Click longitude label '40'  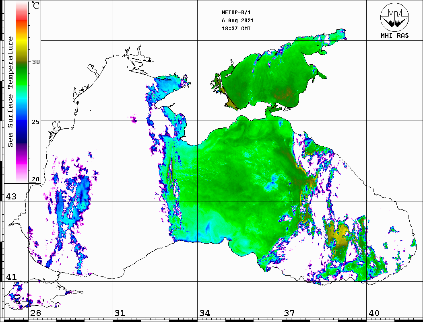(374, 313)
